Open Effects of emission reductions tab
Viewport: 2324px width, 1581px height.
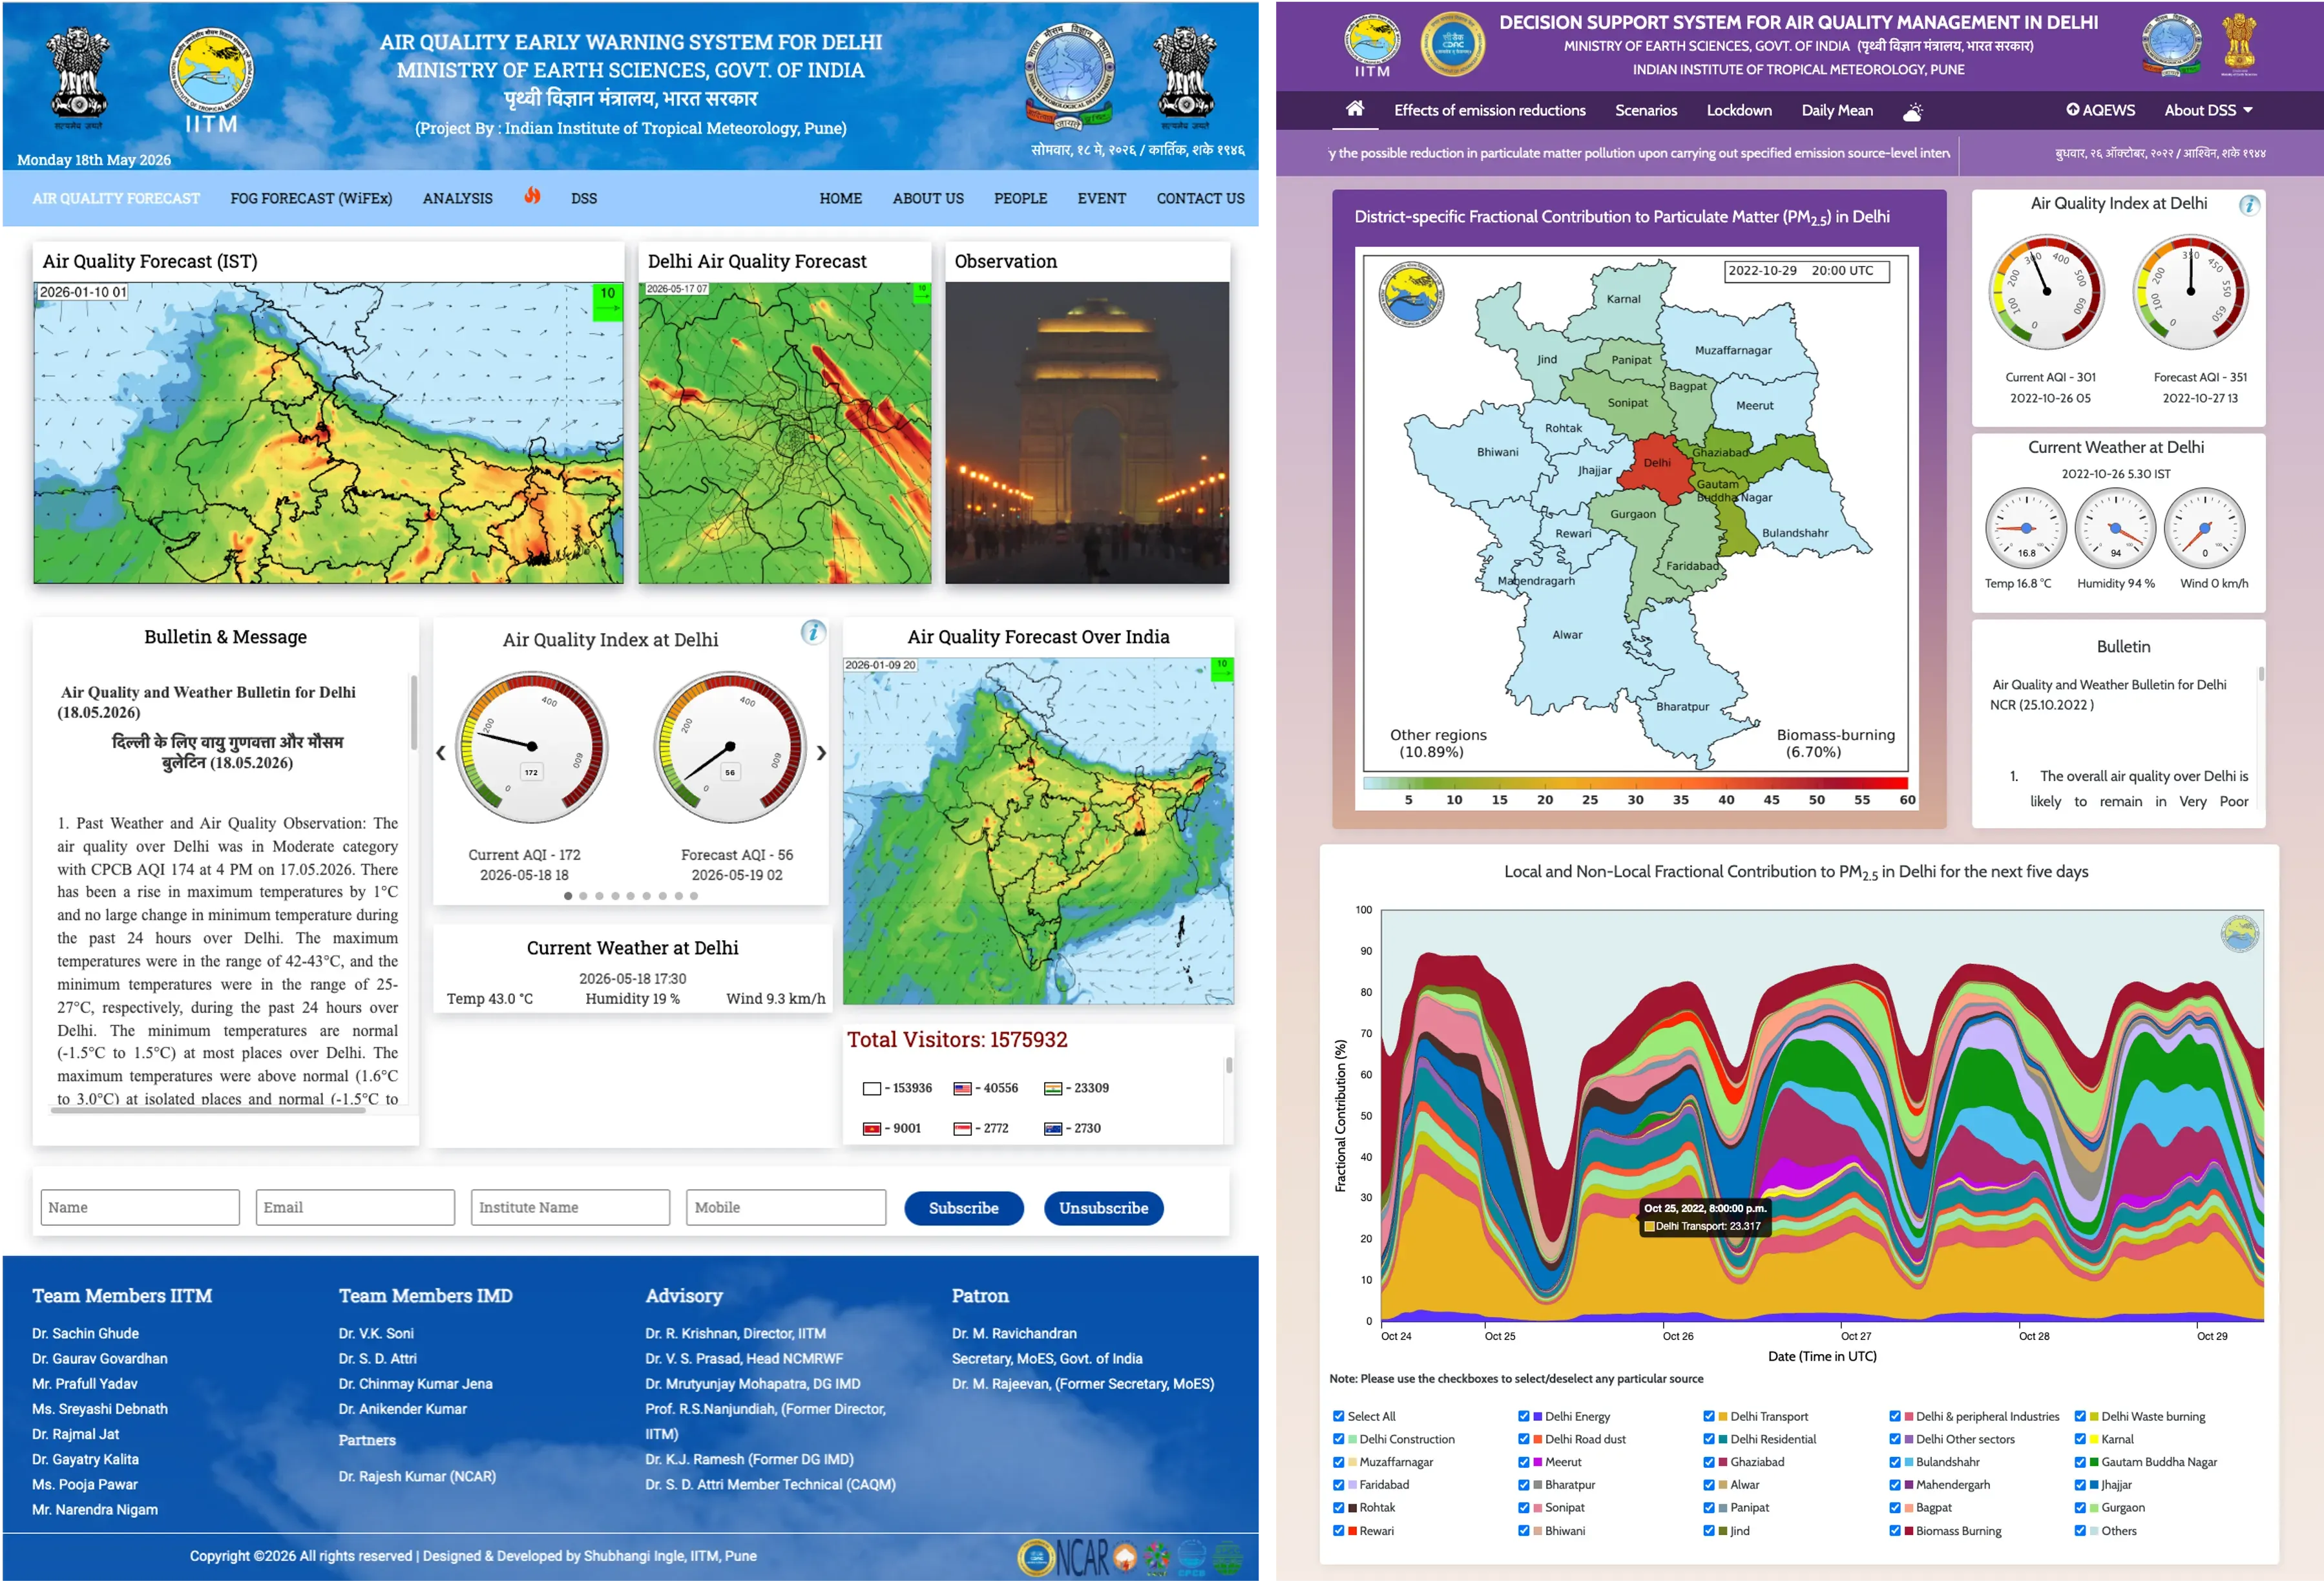click(1490, 110)
